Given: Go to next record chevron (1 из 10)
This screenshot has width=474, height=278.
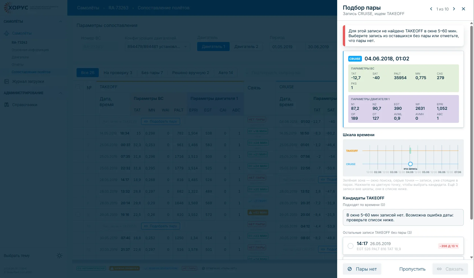Looking at the screenshot, I should (454, 9).
